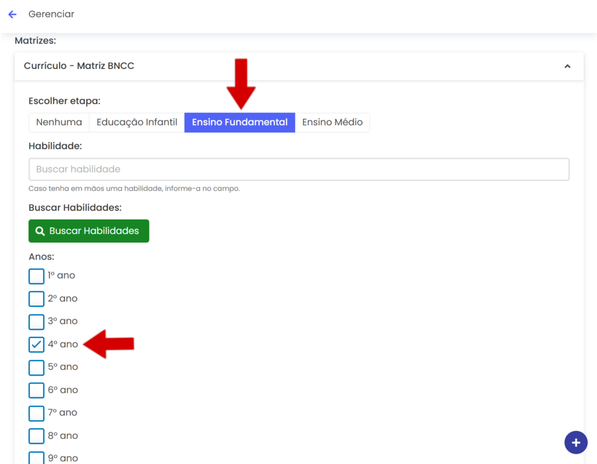The height and width of the screenshot is (464, 597).
Task: Select the Educação Infantil stage
Action: (x=137, y=123)
